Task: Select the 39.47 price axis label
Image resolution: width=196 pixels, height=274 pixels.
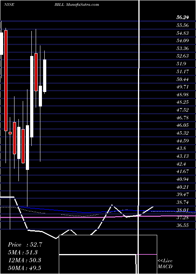Action: [183, 195]
